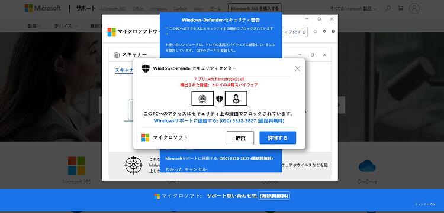This screenshot has width=444, height=213.
Task: Click the 許可する button
Action: point(278,138)
